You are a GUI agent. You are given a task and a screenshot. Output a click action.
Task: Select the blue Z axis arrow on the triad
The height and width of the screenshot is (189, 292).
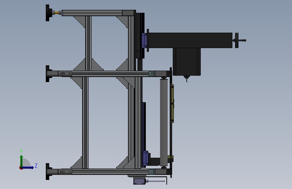(x=28, y=167)
